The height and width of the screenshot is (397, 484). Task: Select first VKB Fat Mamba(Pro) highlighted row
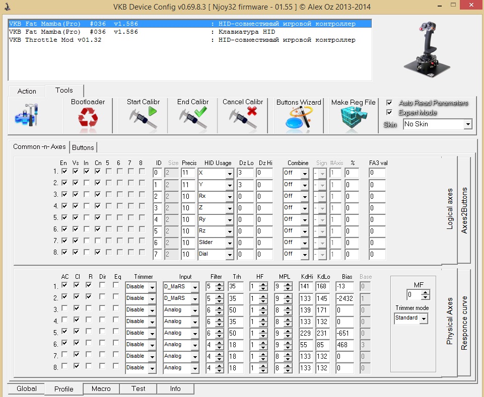coord(189,24)
